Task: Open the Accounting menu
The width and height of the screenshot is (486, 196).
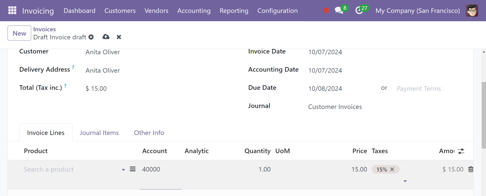Action: pyautogui.click(x=194, y=11)
